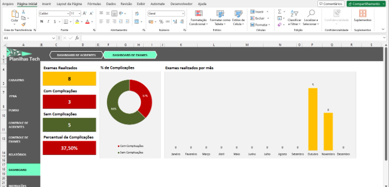Apply cell borders icon
Viewport: 389px width, 187px height.
click(x=66, y=22)
